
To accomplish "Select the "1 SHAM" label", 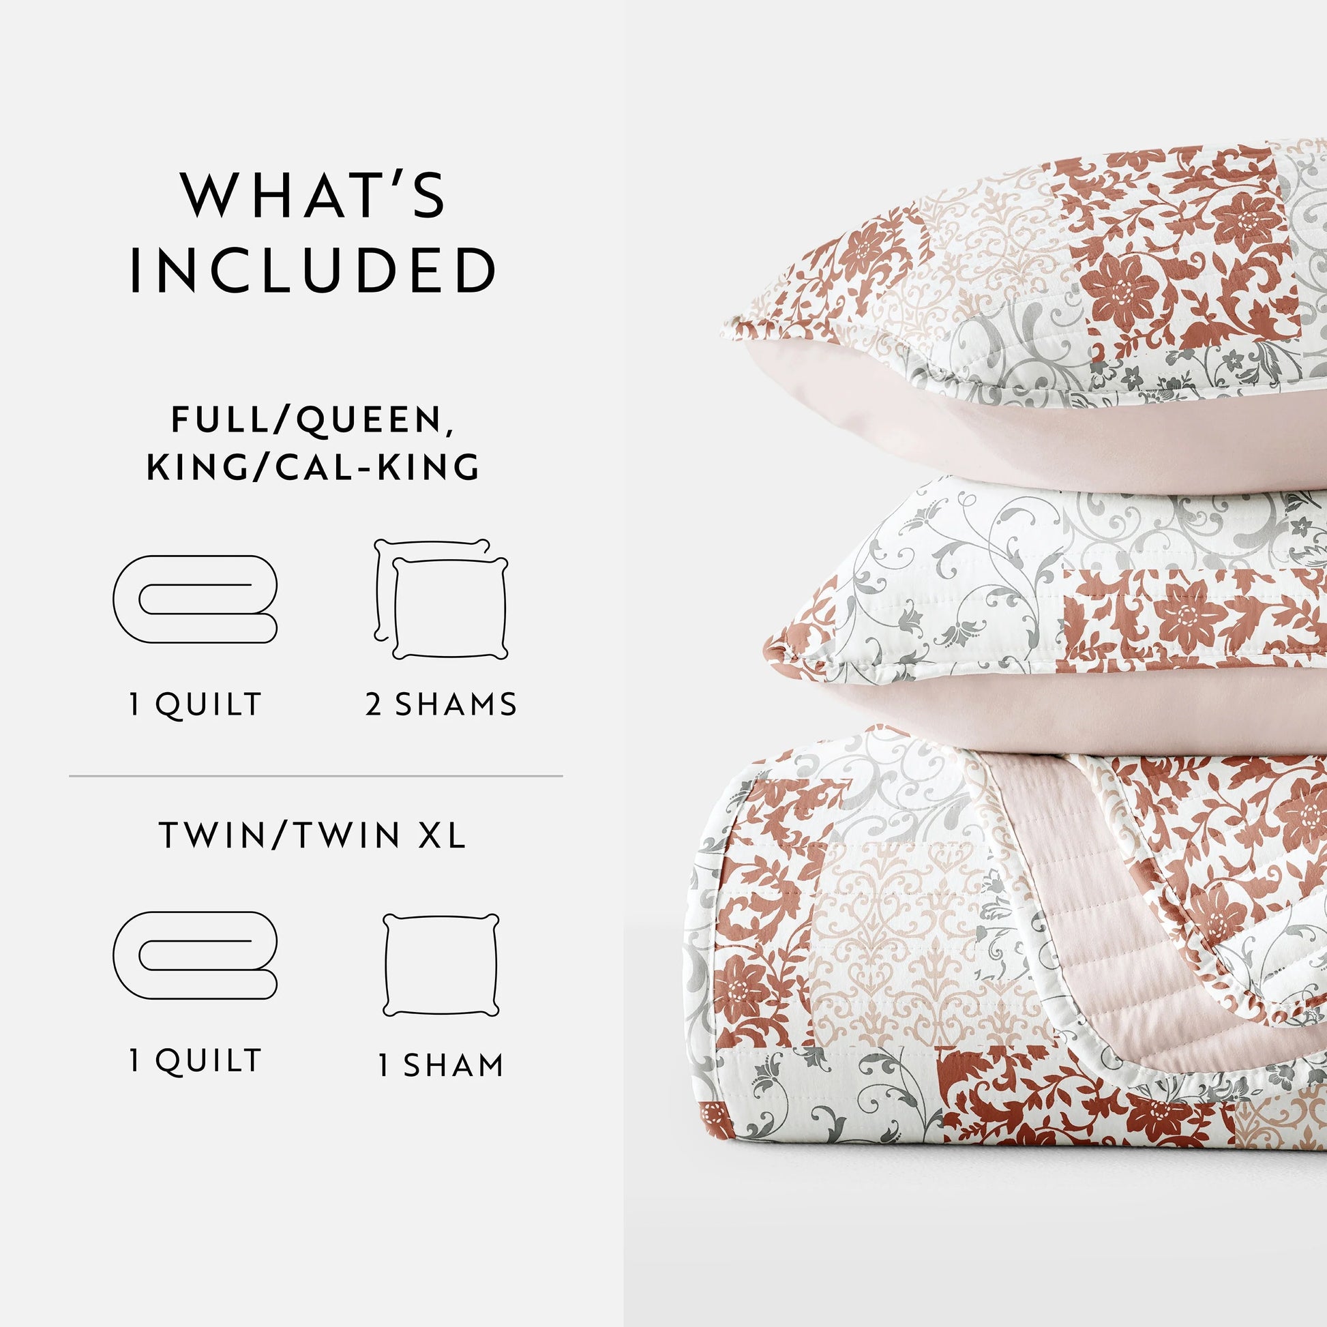I will pos(441,1064).
